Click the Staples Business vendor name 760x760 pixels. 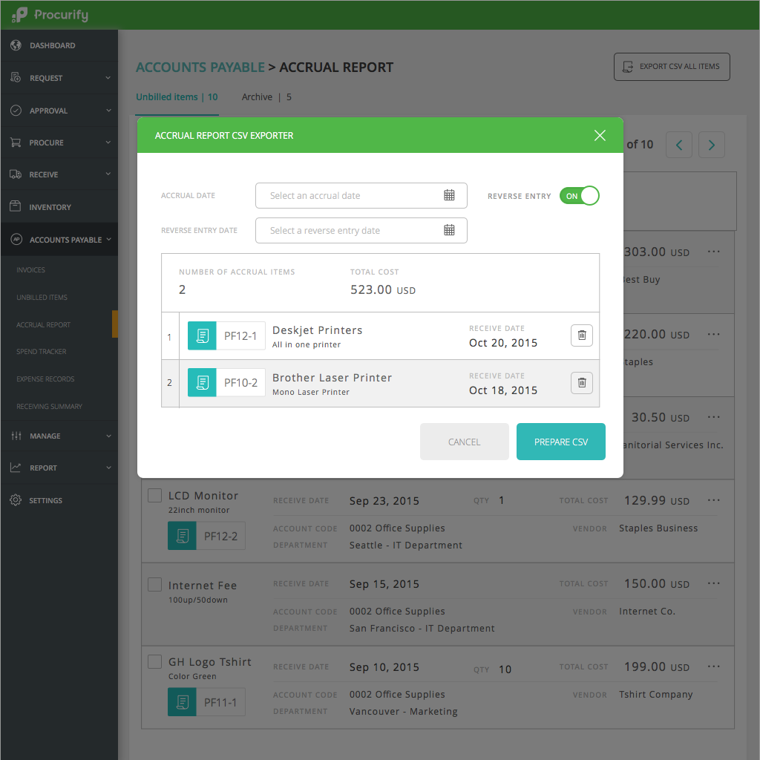[658, 528]
